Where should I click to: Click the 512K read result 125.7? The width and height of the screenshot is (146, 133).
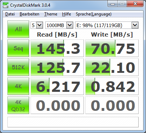[x=57, y=67]
